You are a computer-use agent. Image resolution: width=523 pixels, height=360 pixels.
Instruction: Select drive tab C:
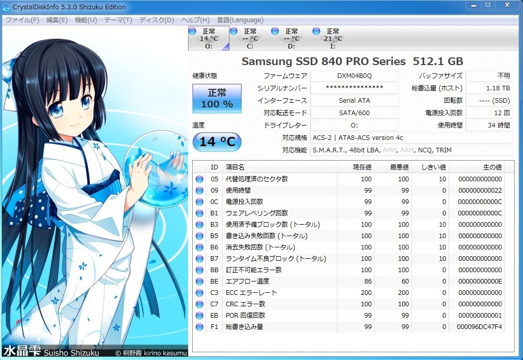pos(250,39)
